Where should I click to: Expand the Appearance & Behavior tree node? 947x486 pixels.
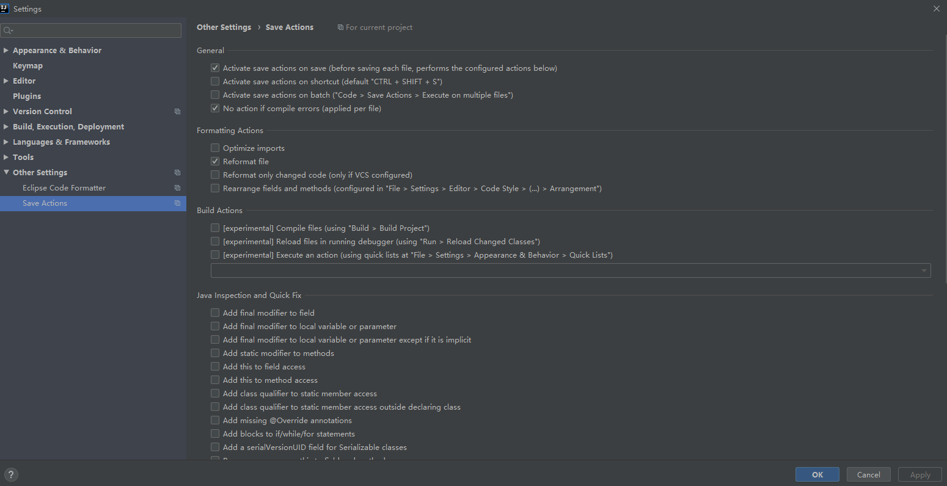coord(6,51)
